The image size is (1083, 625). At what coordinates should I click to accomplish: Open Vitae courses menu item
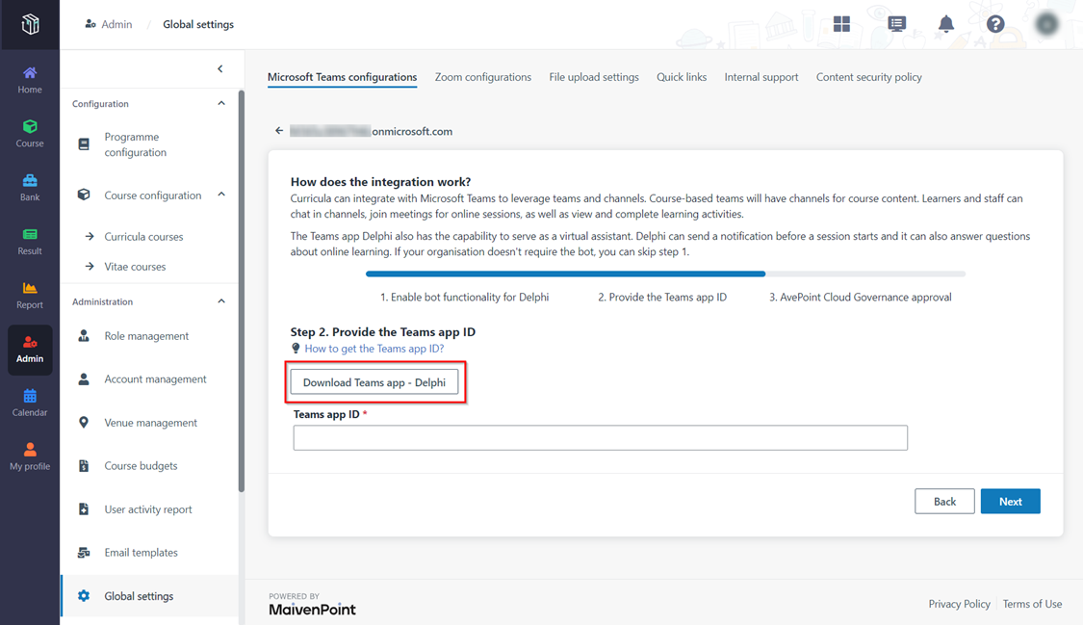(x=136, y=267)
